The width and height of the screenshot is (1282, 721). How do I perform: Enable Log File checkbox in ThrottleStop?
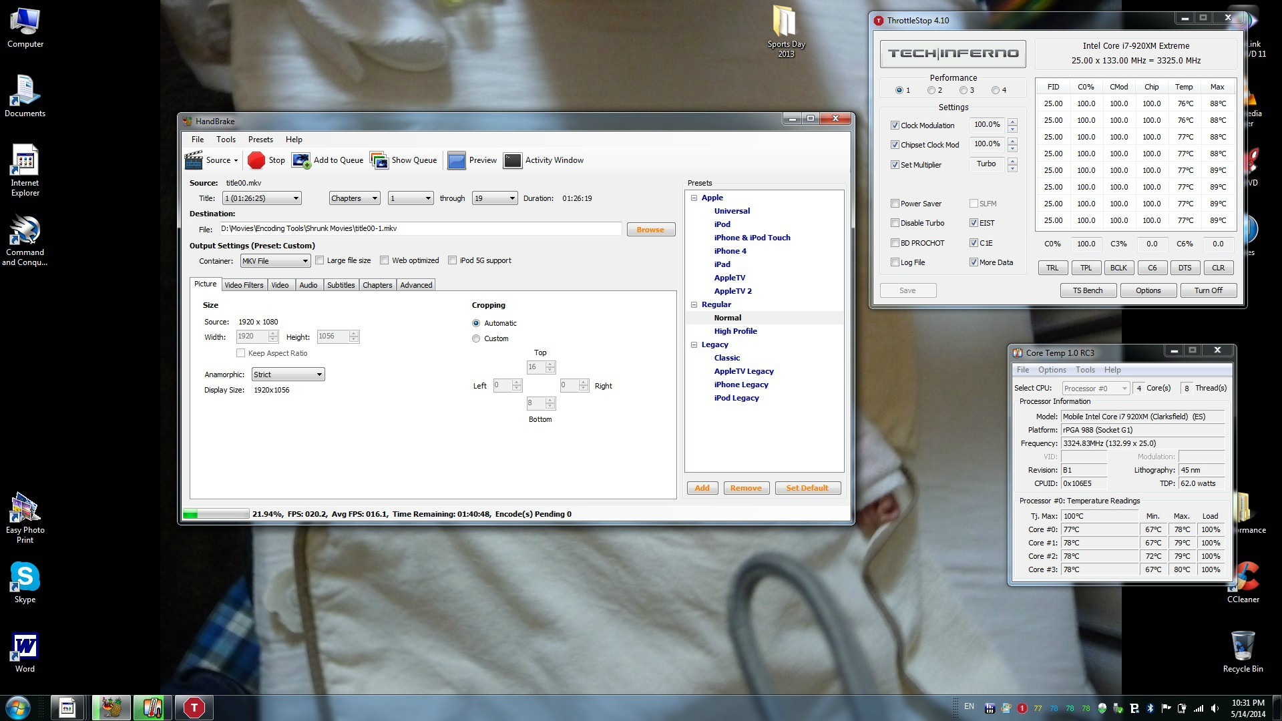coord(895,262)
